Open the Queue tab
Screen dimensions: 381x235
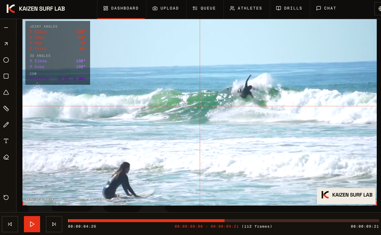pos(204,8)
